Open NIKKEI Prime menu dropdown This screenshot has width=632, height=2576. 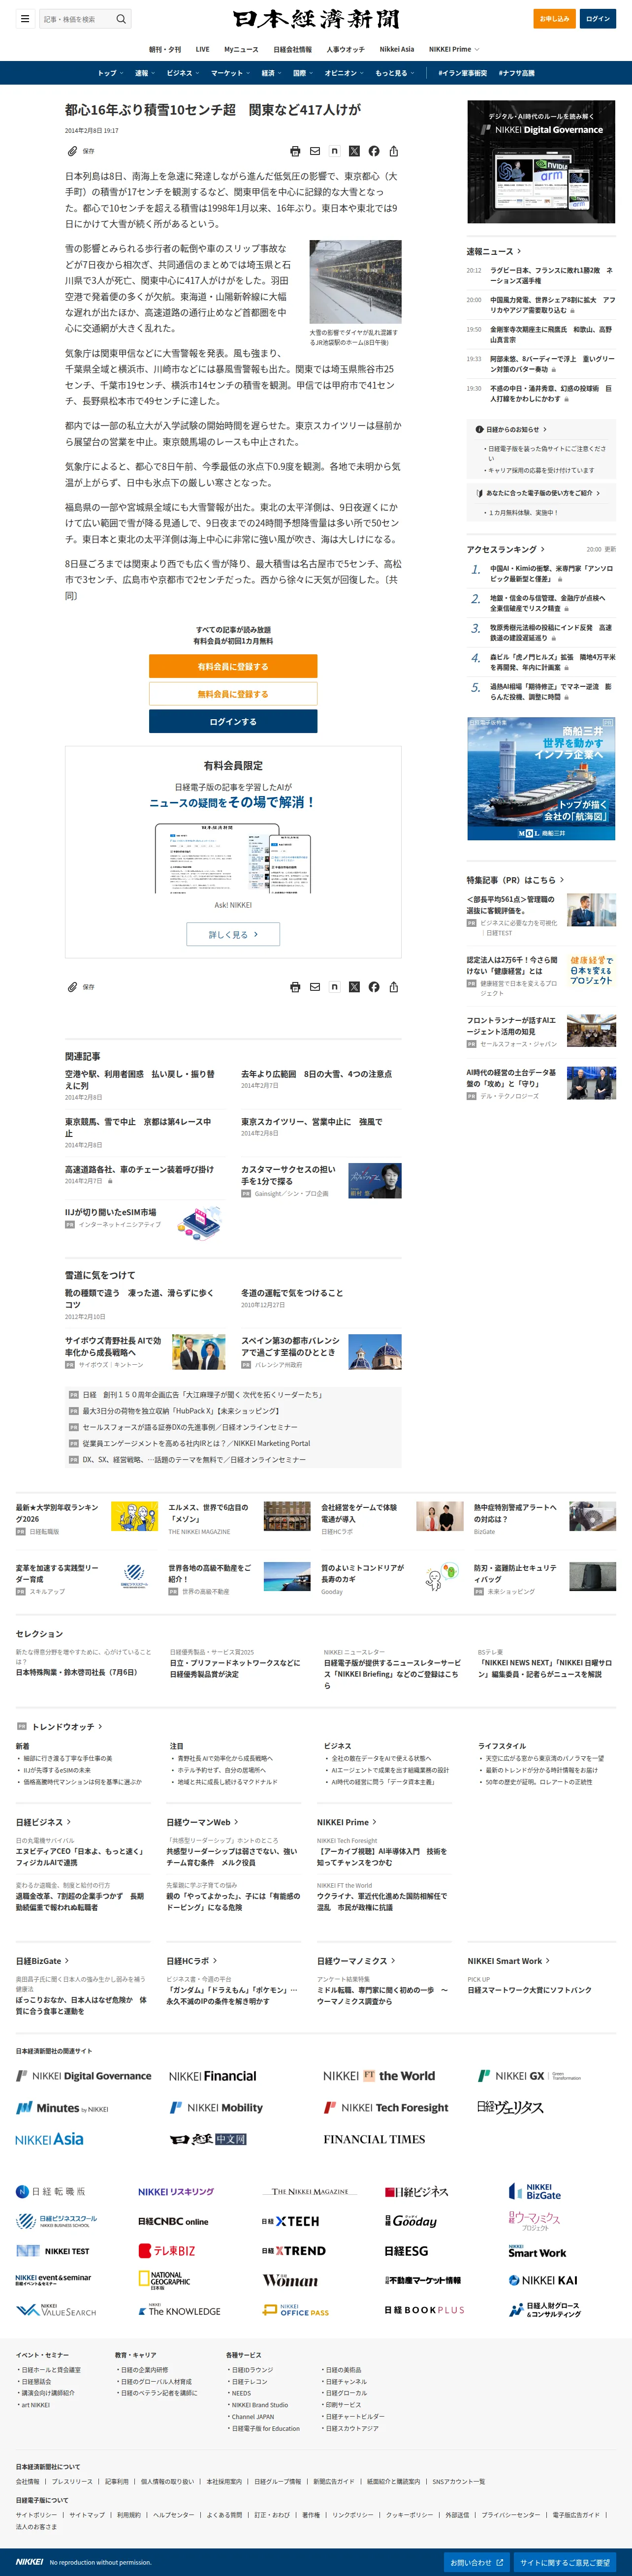[x=454, y=49]
